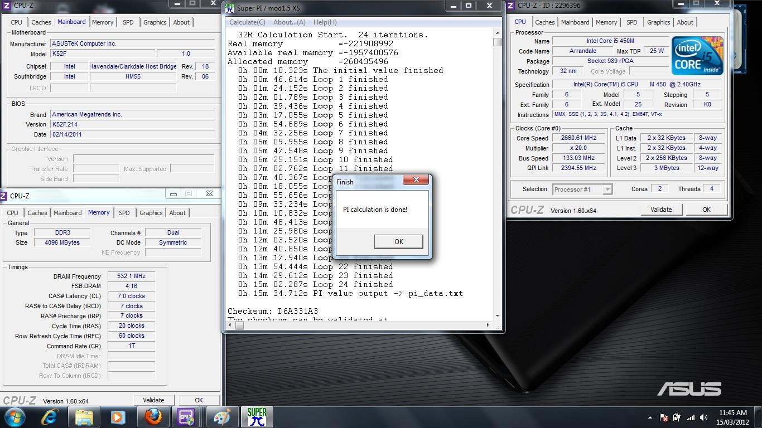Open the Action Center flag icon
This screenshot has height=428, width=762.
(664, 417)
